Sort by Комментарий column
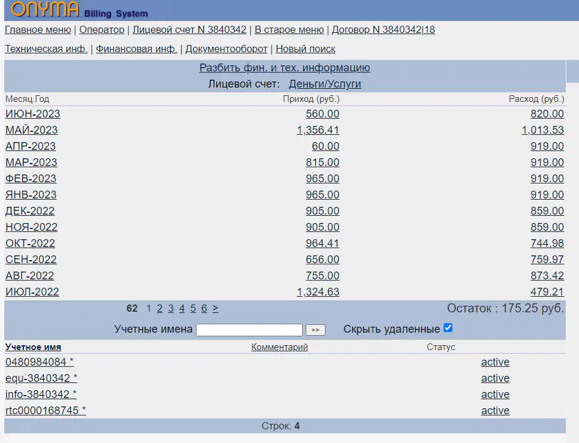This screenshot has width=579, height=443. (x=279, y=347)
